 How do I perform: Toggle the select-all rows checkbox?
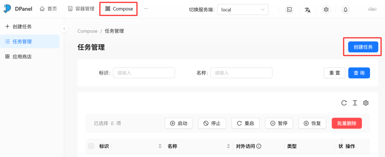(91, 146)
